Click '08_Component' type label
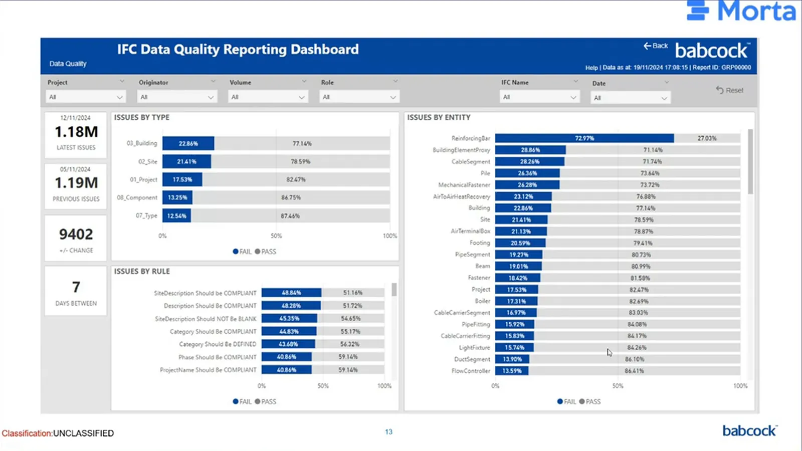 (x=137, y=197)
